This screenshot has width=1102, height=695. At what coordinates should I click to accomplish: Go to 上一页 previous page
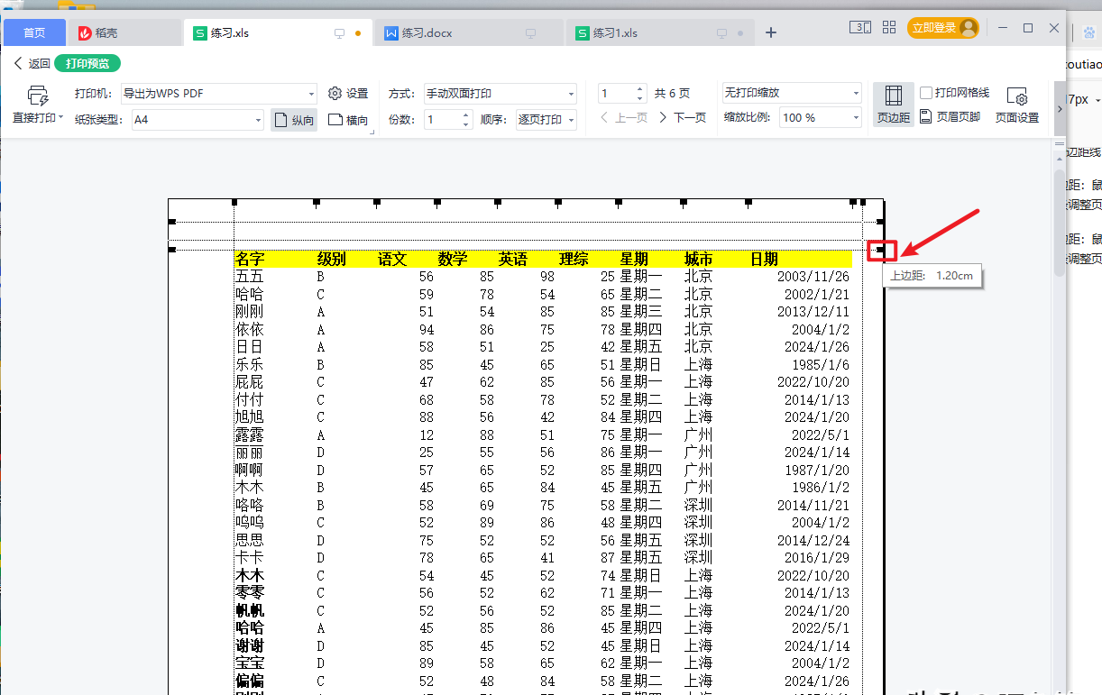click(624, 118)
